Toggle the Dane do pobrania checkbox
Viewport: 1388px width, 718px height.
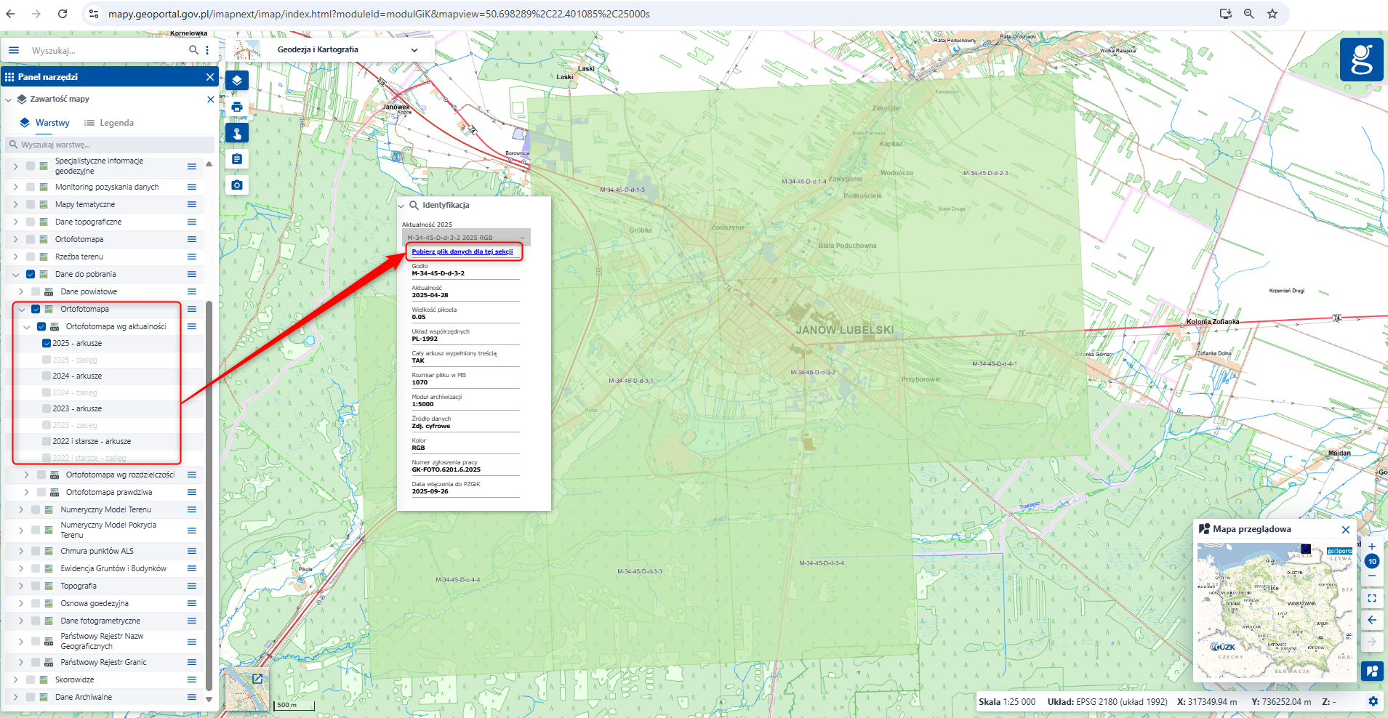pos(31,274)
